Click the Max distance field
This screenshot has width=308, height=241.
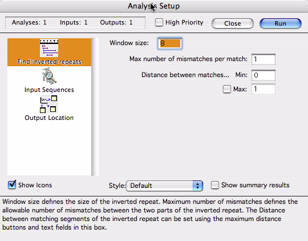(264, 89)
